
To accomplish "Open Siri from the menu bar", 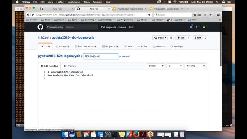I will tap(223, 2).
